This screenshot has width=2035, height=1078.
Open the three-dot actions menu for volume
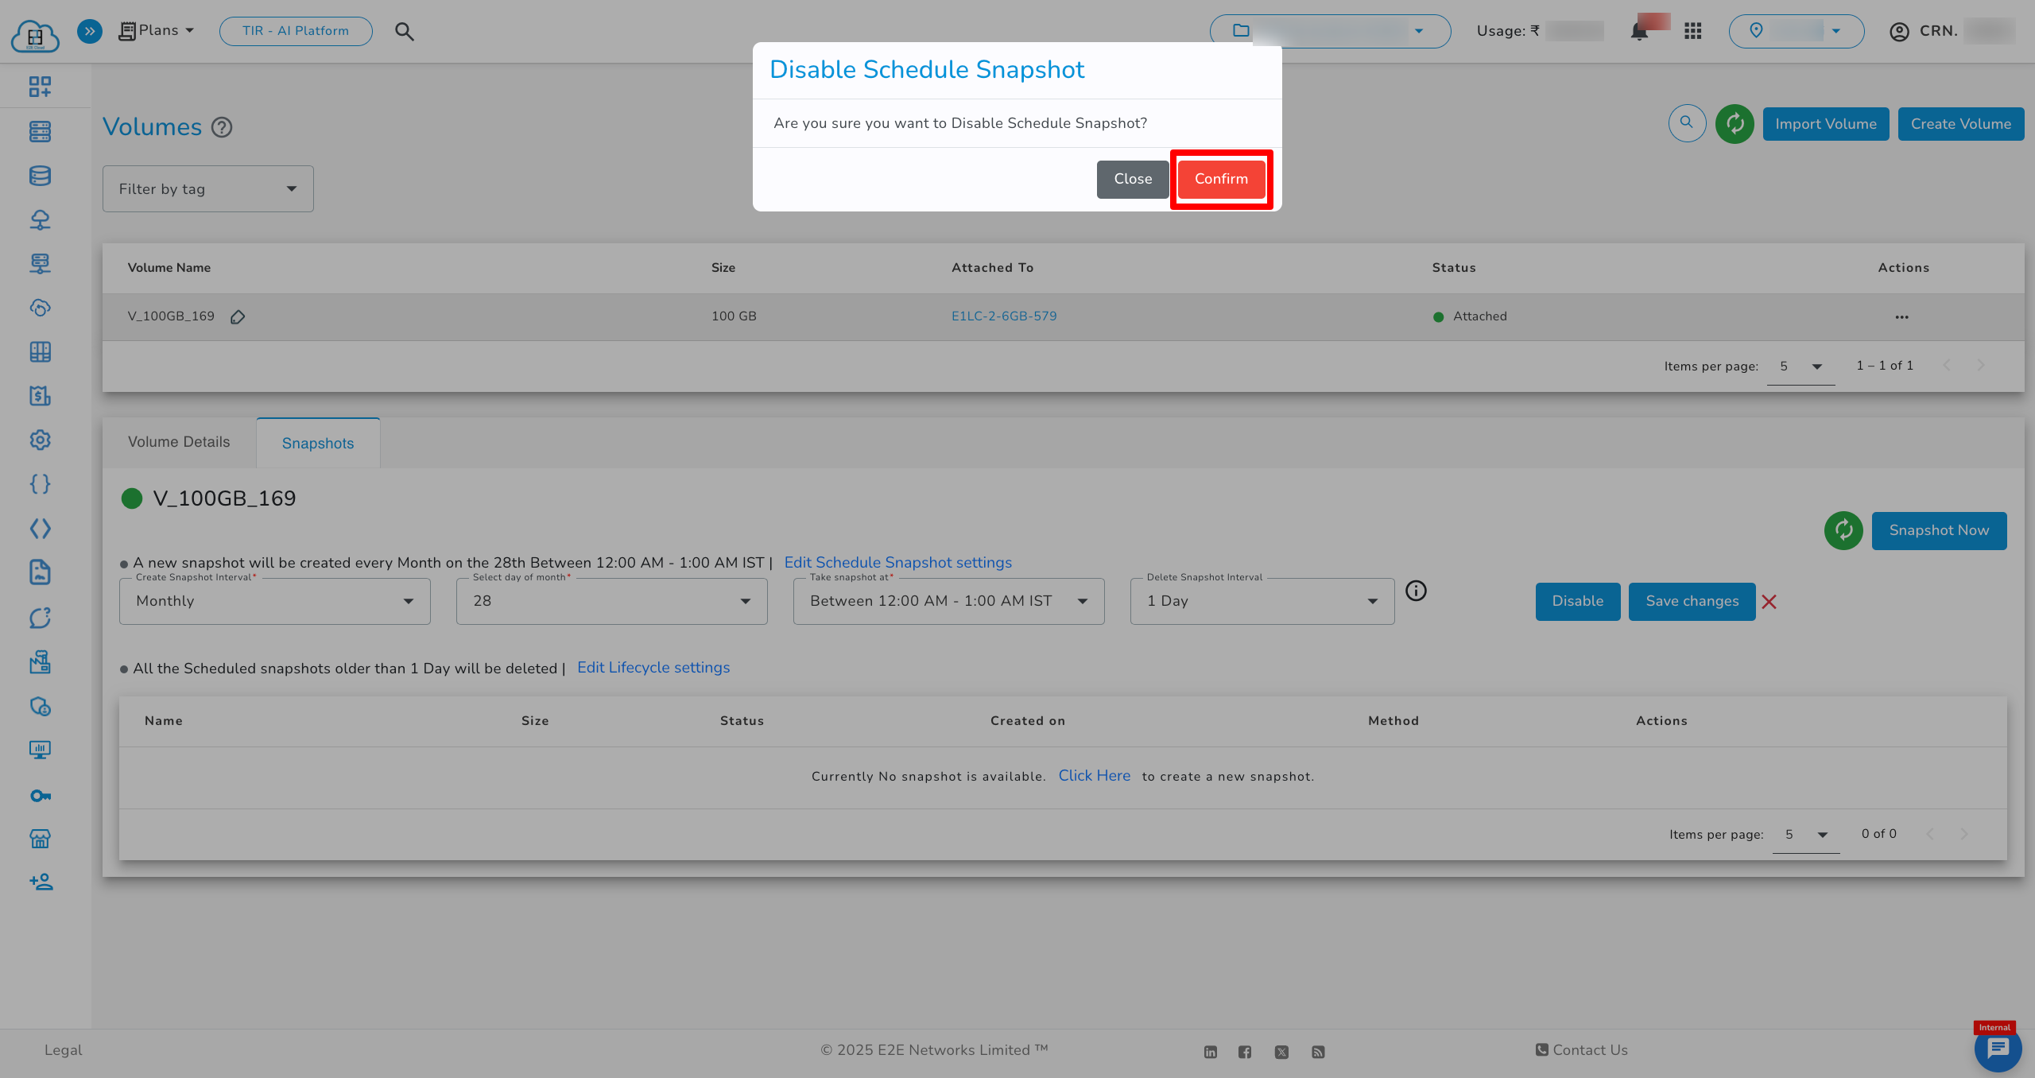coord(1901,317)
